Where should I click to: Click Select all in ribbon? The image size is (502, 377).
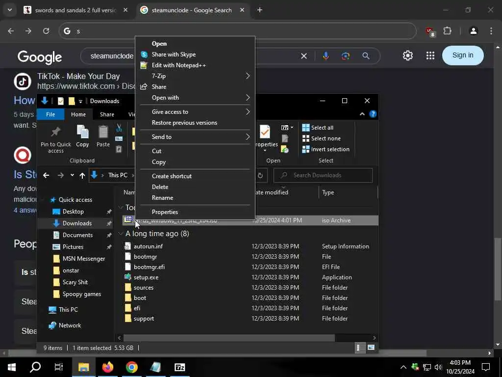click(x=318, y=128)
